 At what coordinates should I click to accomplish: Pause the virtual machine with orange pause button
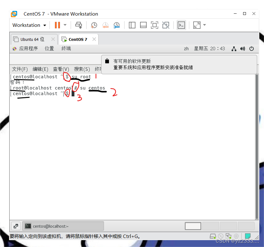click(57, 25)
